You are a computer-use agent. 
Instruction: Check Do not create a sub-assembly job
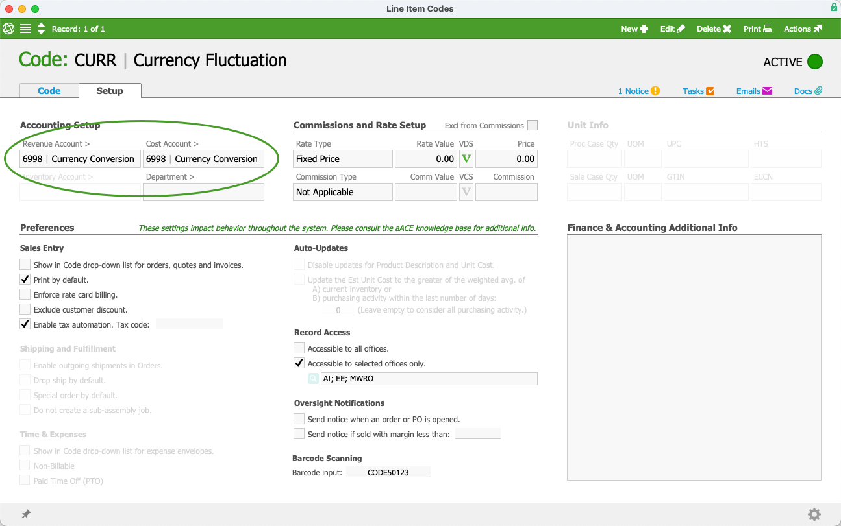pos(25,410)
